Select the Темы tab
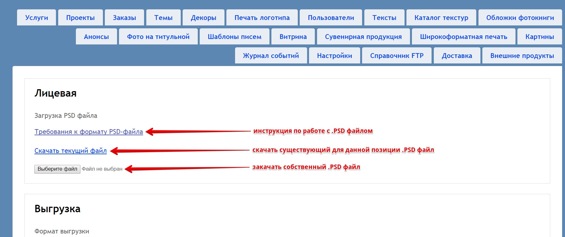The width and height of the screenshot is (565, 237). pos(163,18)
